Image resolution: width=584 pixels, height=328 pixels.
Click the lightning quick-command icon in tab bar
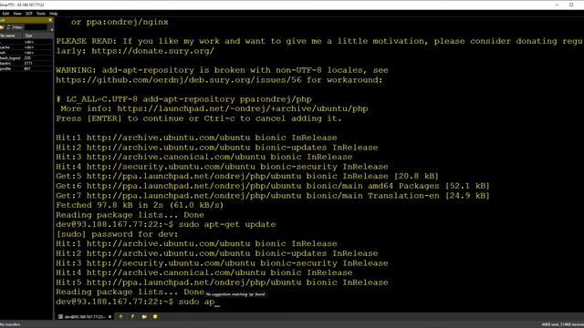tap(132, 316)
